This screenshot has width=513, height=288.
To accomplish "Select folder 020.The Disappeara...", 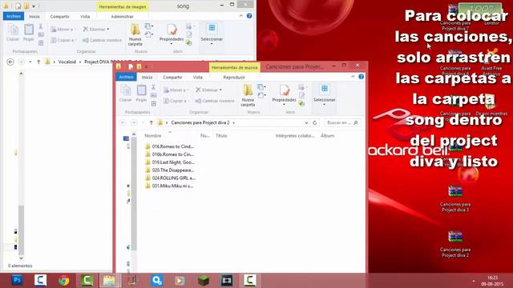I will point(169,170).
